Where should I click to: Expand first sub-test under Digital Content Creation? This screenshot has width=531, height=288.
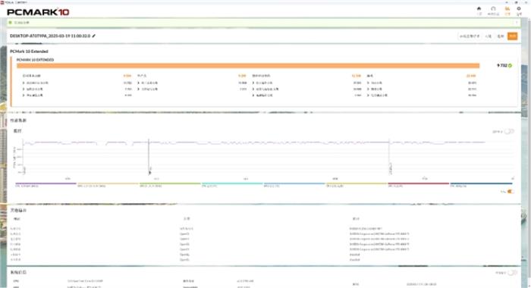point(253,83)
